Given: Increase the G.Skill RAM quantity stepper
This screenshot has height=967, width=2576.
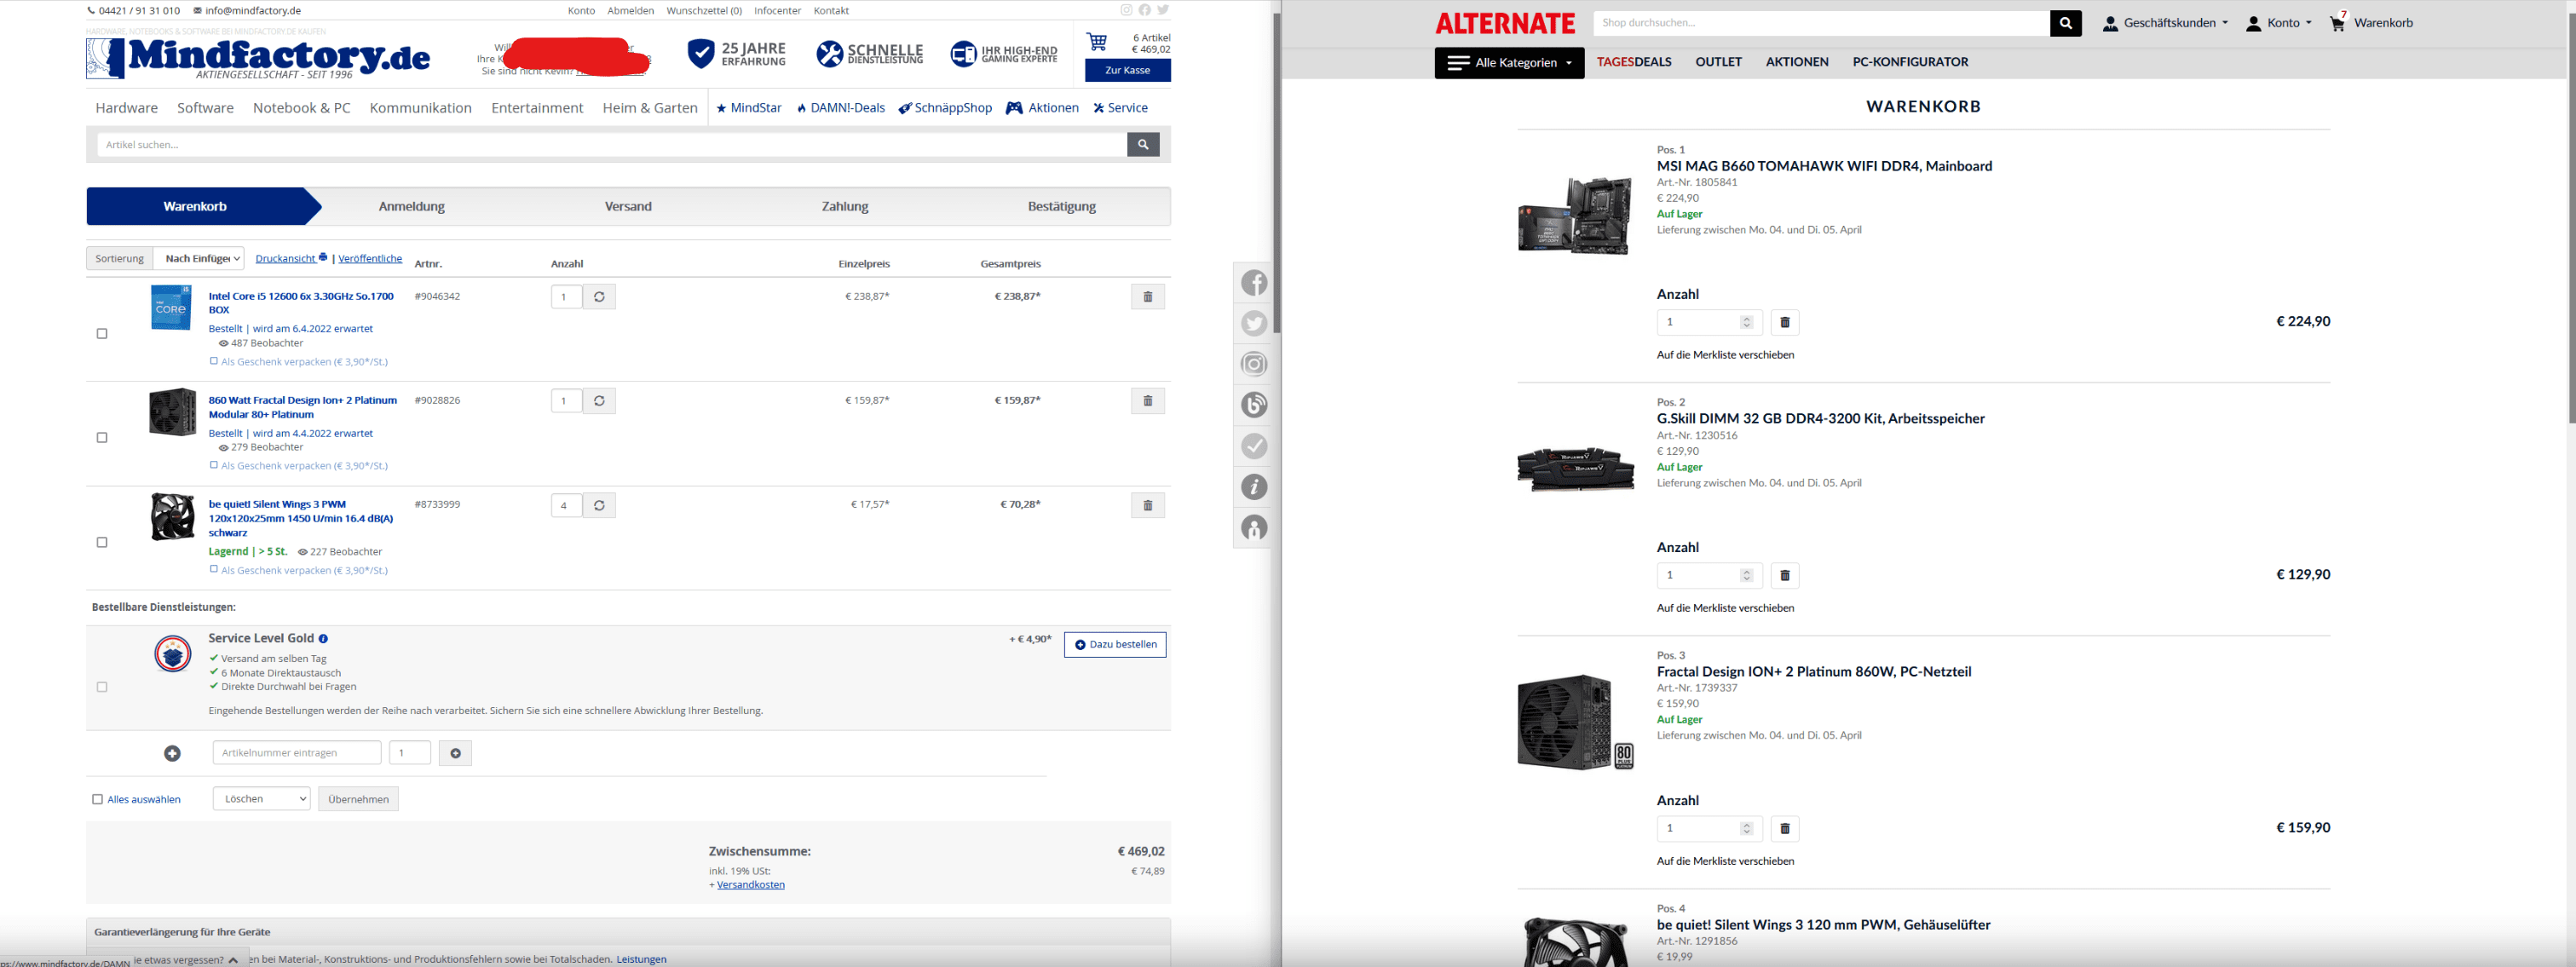Looking at the screenshot, I should pyautogui.click(x=1746, y=571).
